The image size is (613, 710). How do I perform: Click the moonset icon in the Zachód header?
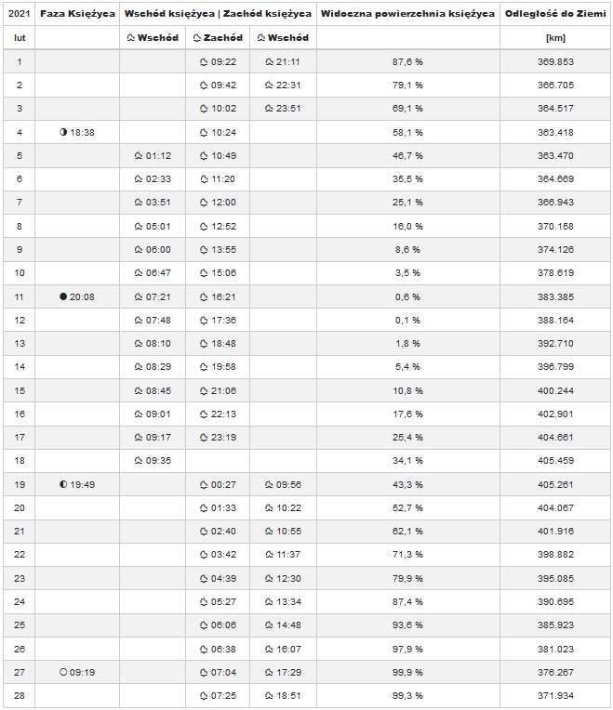(196, 38)
